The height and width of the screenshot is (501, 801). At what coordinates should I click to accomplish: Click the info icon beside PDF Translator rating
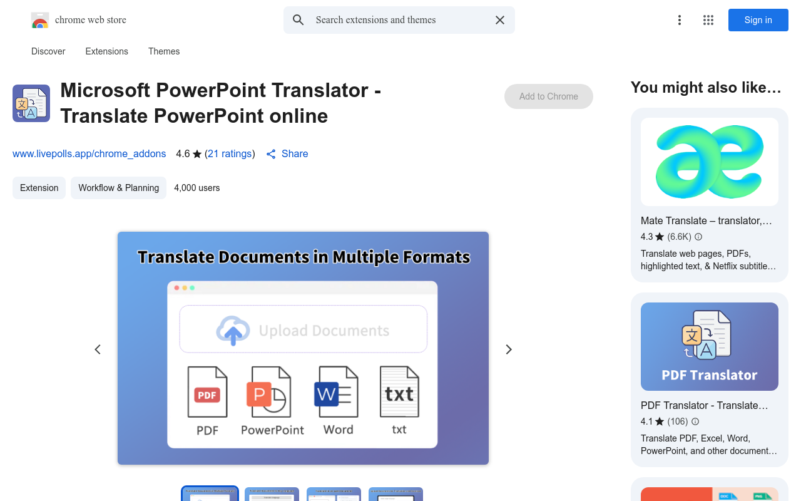[695, 421]
